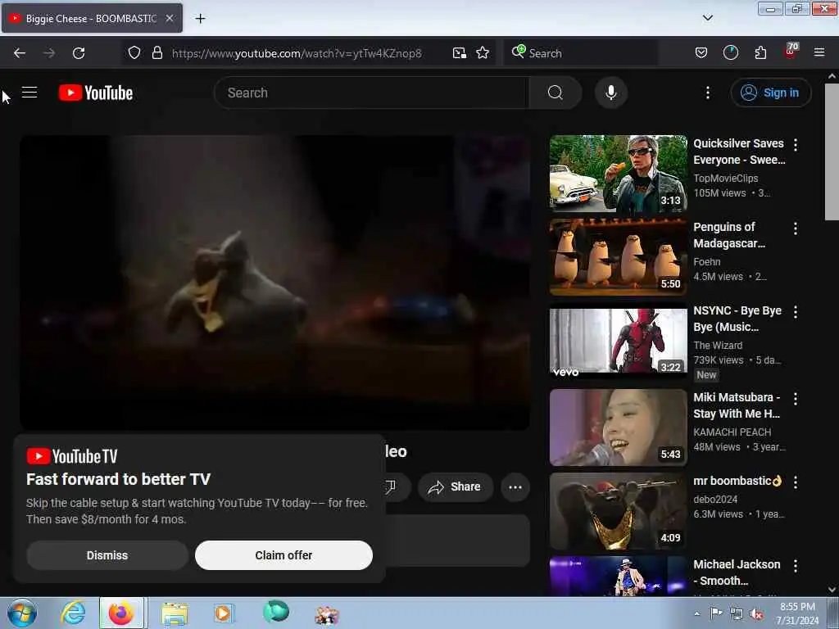This screenshot has width=839, height=629.
Task: Open options for the Michael Jackson Smooth video
Action: (x=796, y=565)
